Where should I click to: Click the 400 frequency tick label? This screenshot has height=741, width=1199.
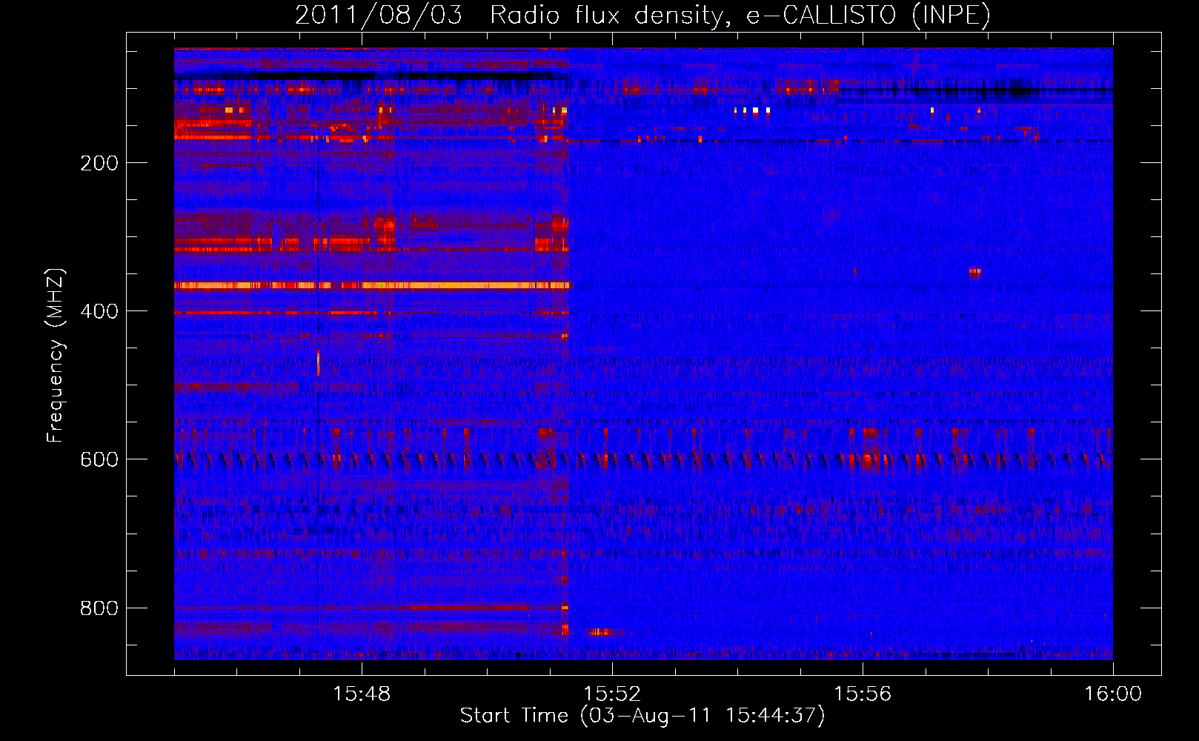coord(99,311)
